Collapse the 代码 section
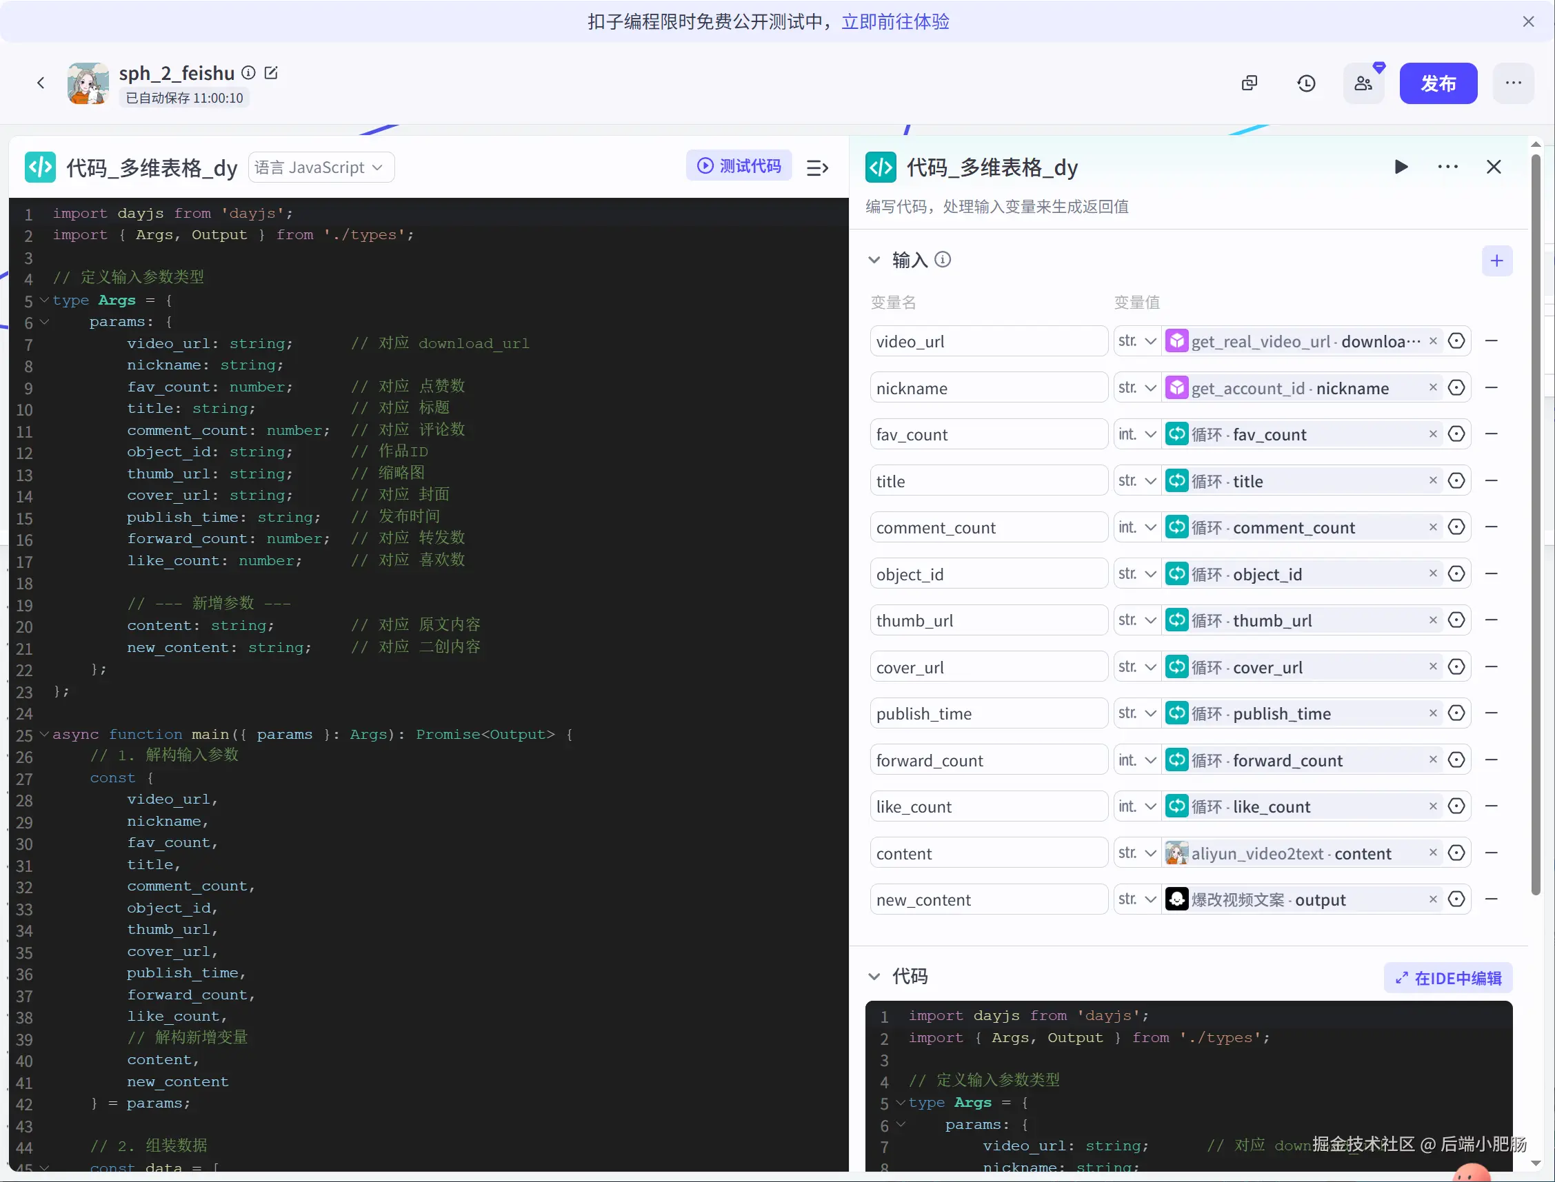 pos(874,976)
